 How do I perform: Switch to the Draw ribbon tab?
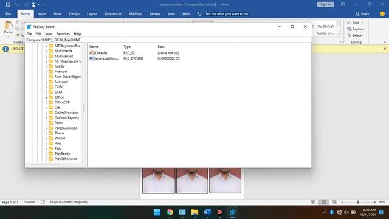pos(58,14)
